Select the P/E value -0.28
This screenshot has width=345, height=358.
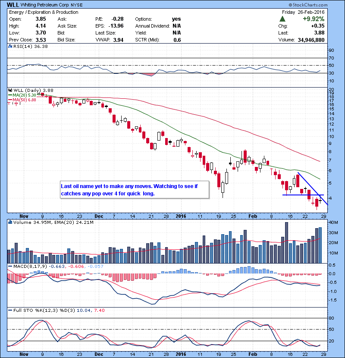coord(118,19)
